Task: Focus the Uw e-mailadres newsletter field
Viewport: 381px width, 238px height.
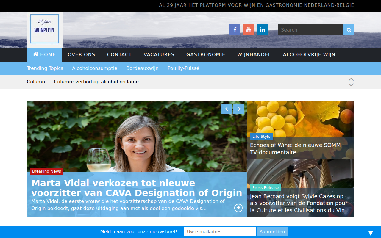Action: 220,232
